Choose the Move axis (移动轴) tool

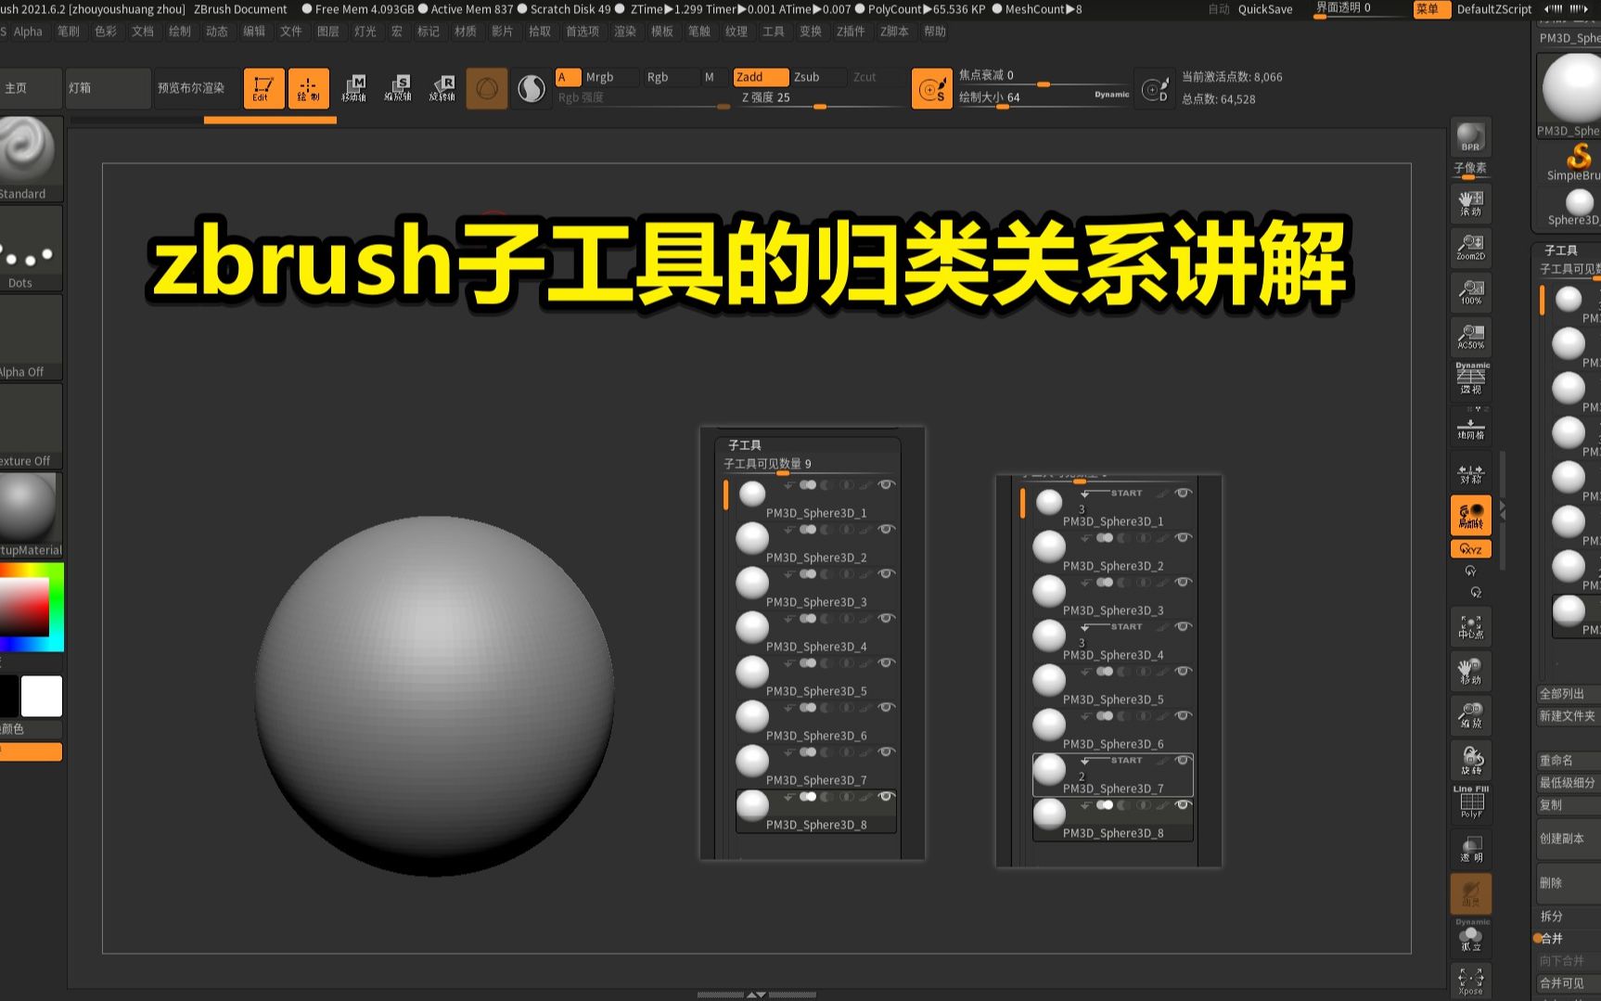coord(353,88)
